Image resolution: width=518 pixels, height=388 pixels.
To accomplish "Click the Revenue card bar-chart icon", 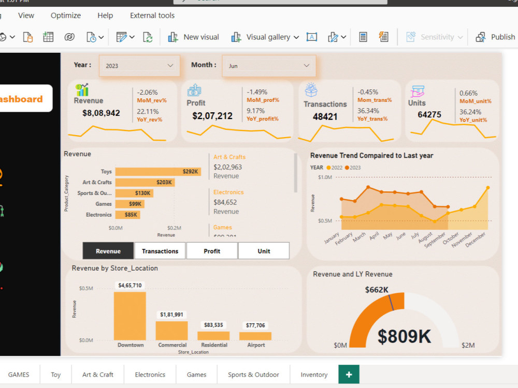I will click(x=82, y=89).
